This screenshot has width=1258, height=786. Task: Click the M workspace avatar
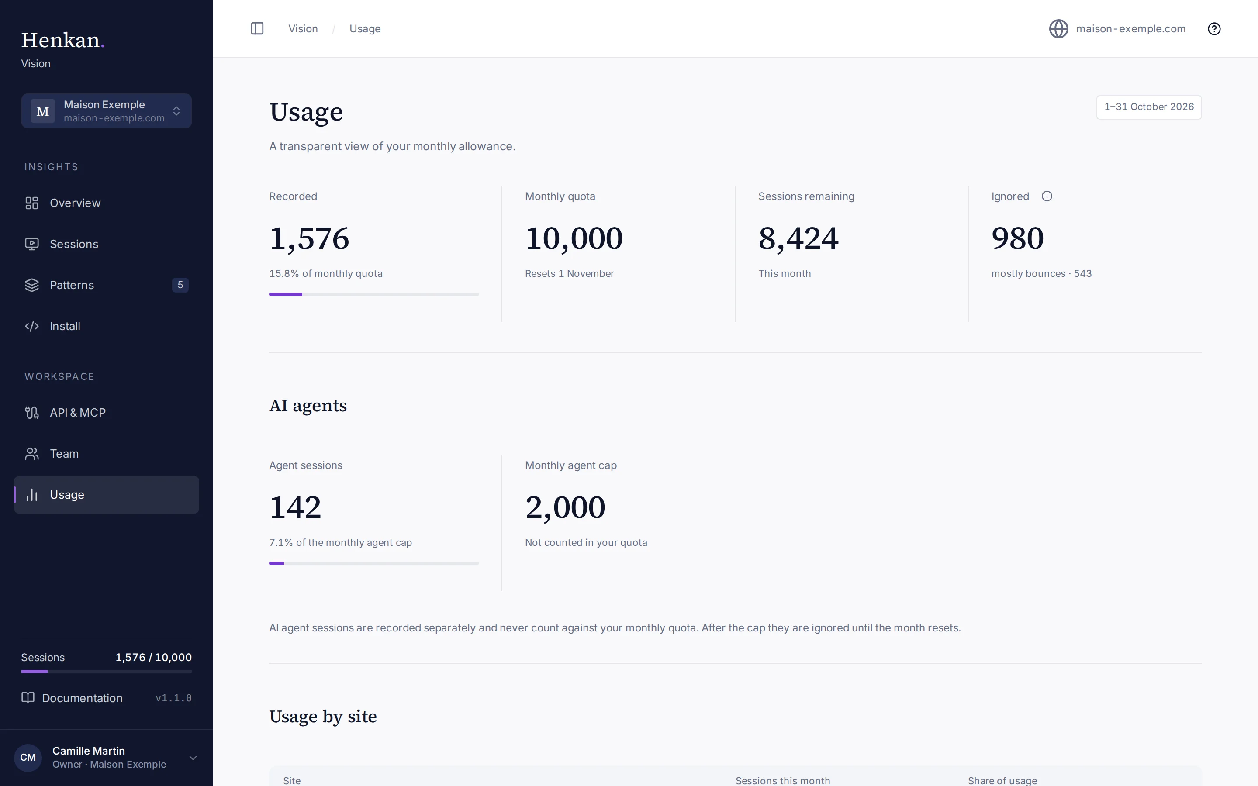click(x=43, y=111)
